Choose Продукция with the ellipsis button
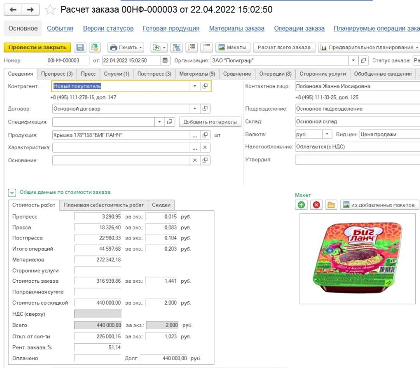This screenshot has height=368, width=420. pyautogui.click(x=195, y=135)
